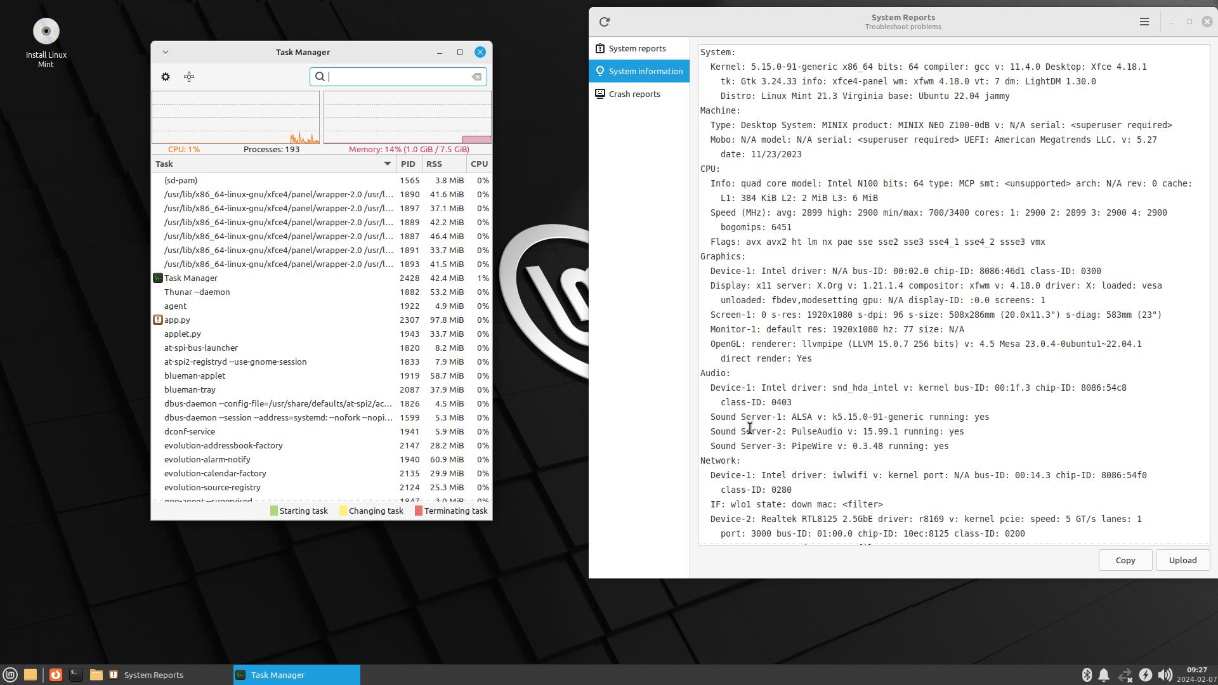The width and height of the screenshot is (1218, 685).
Task: Click the memory usage graph
Action: [x=407, y=117]
